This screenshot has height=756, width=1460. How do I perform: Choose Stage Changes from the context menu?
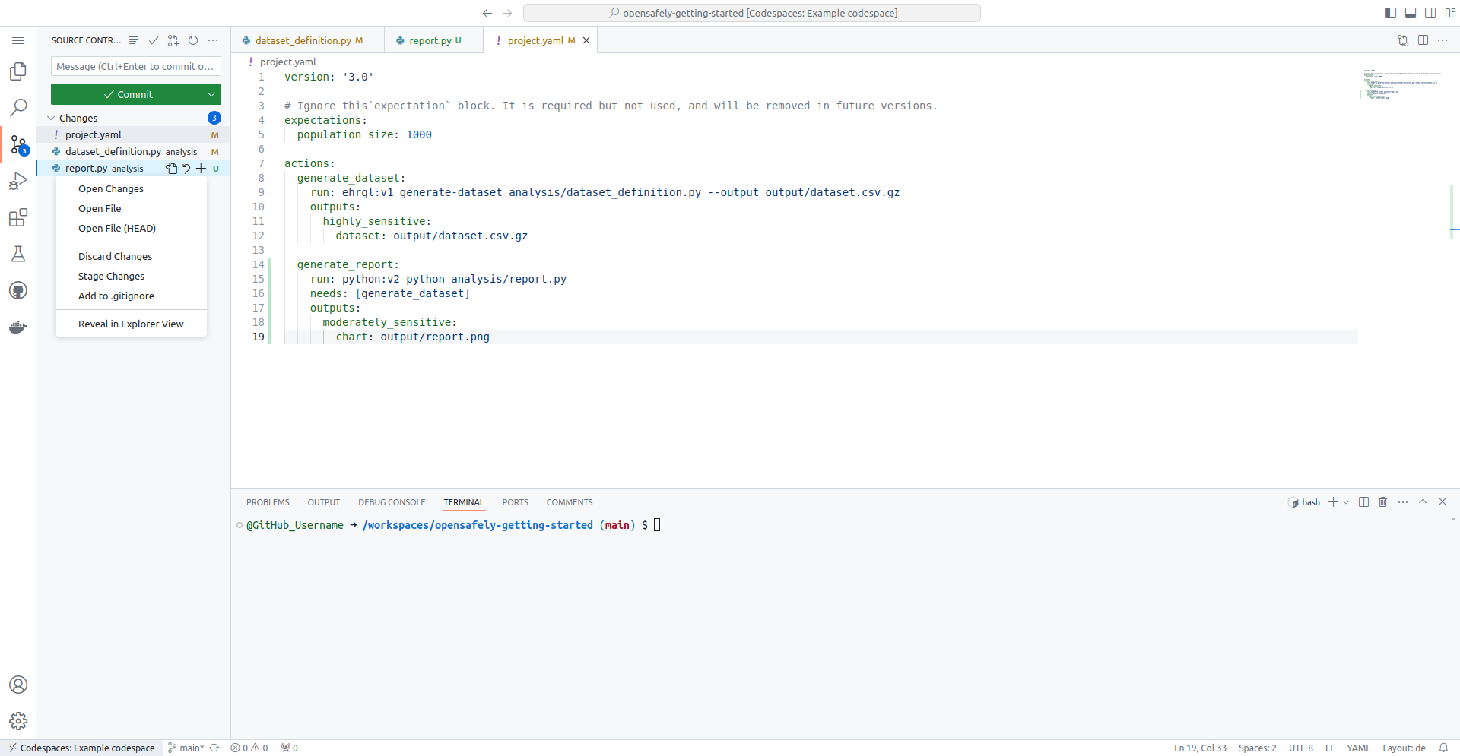(110, 276)
